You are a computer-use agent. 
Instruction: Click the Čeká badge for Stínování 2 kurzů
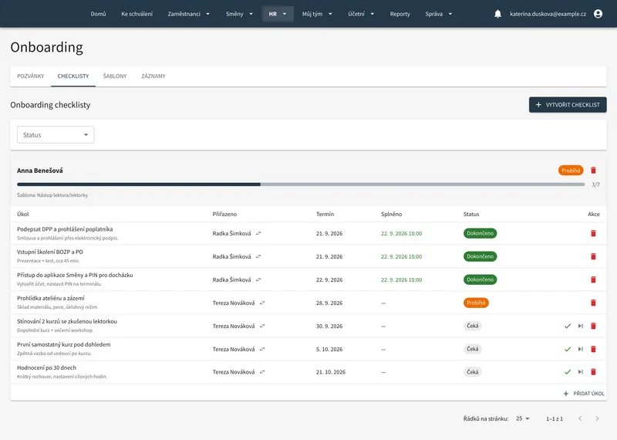(473, 326)
